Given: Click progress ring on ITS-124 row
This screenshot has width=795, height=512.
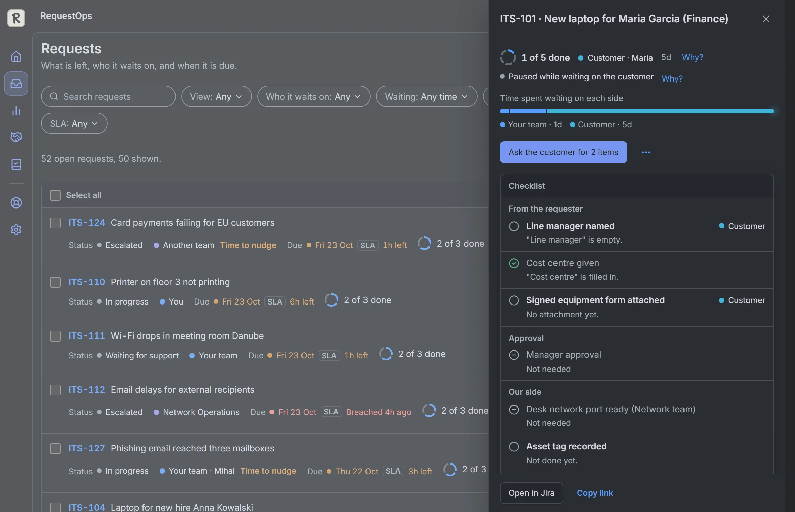Looking at the screenshot, I should [424, 244].
